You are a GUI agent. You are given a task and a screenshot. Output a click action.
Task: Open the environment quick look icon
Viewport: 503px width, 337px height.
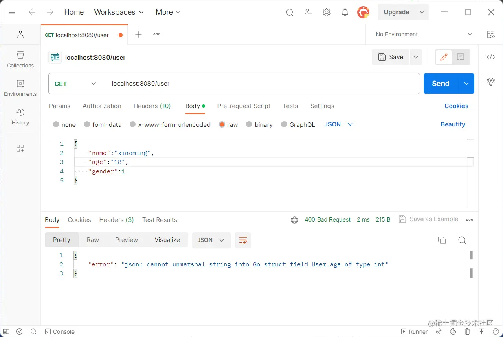tap(491, 34)
